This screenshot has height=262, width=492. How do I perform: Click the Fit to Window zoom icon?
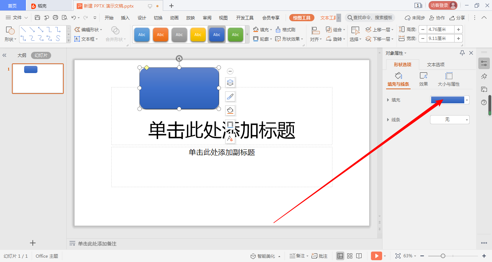tap(398, 256)
